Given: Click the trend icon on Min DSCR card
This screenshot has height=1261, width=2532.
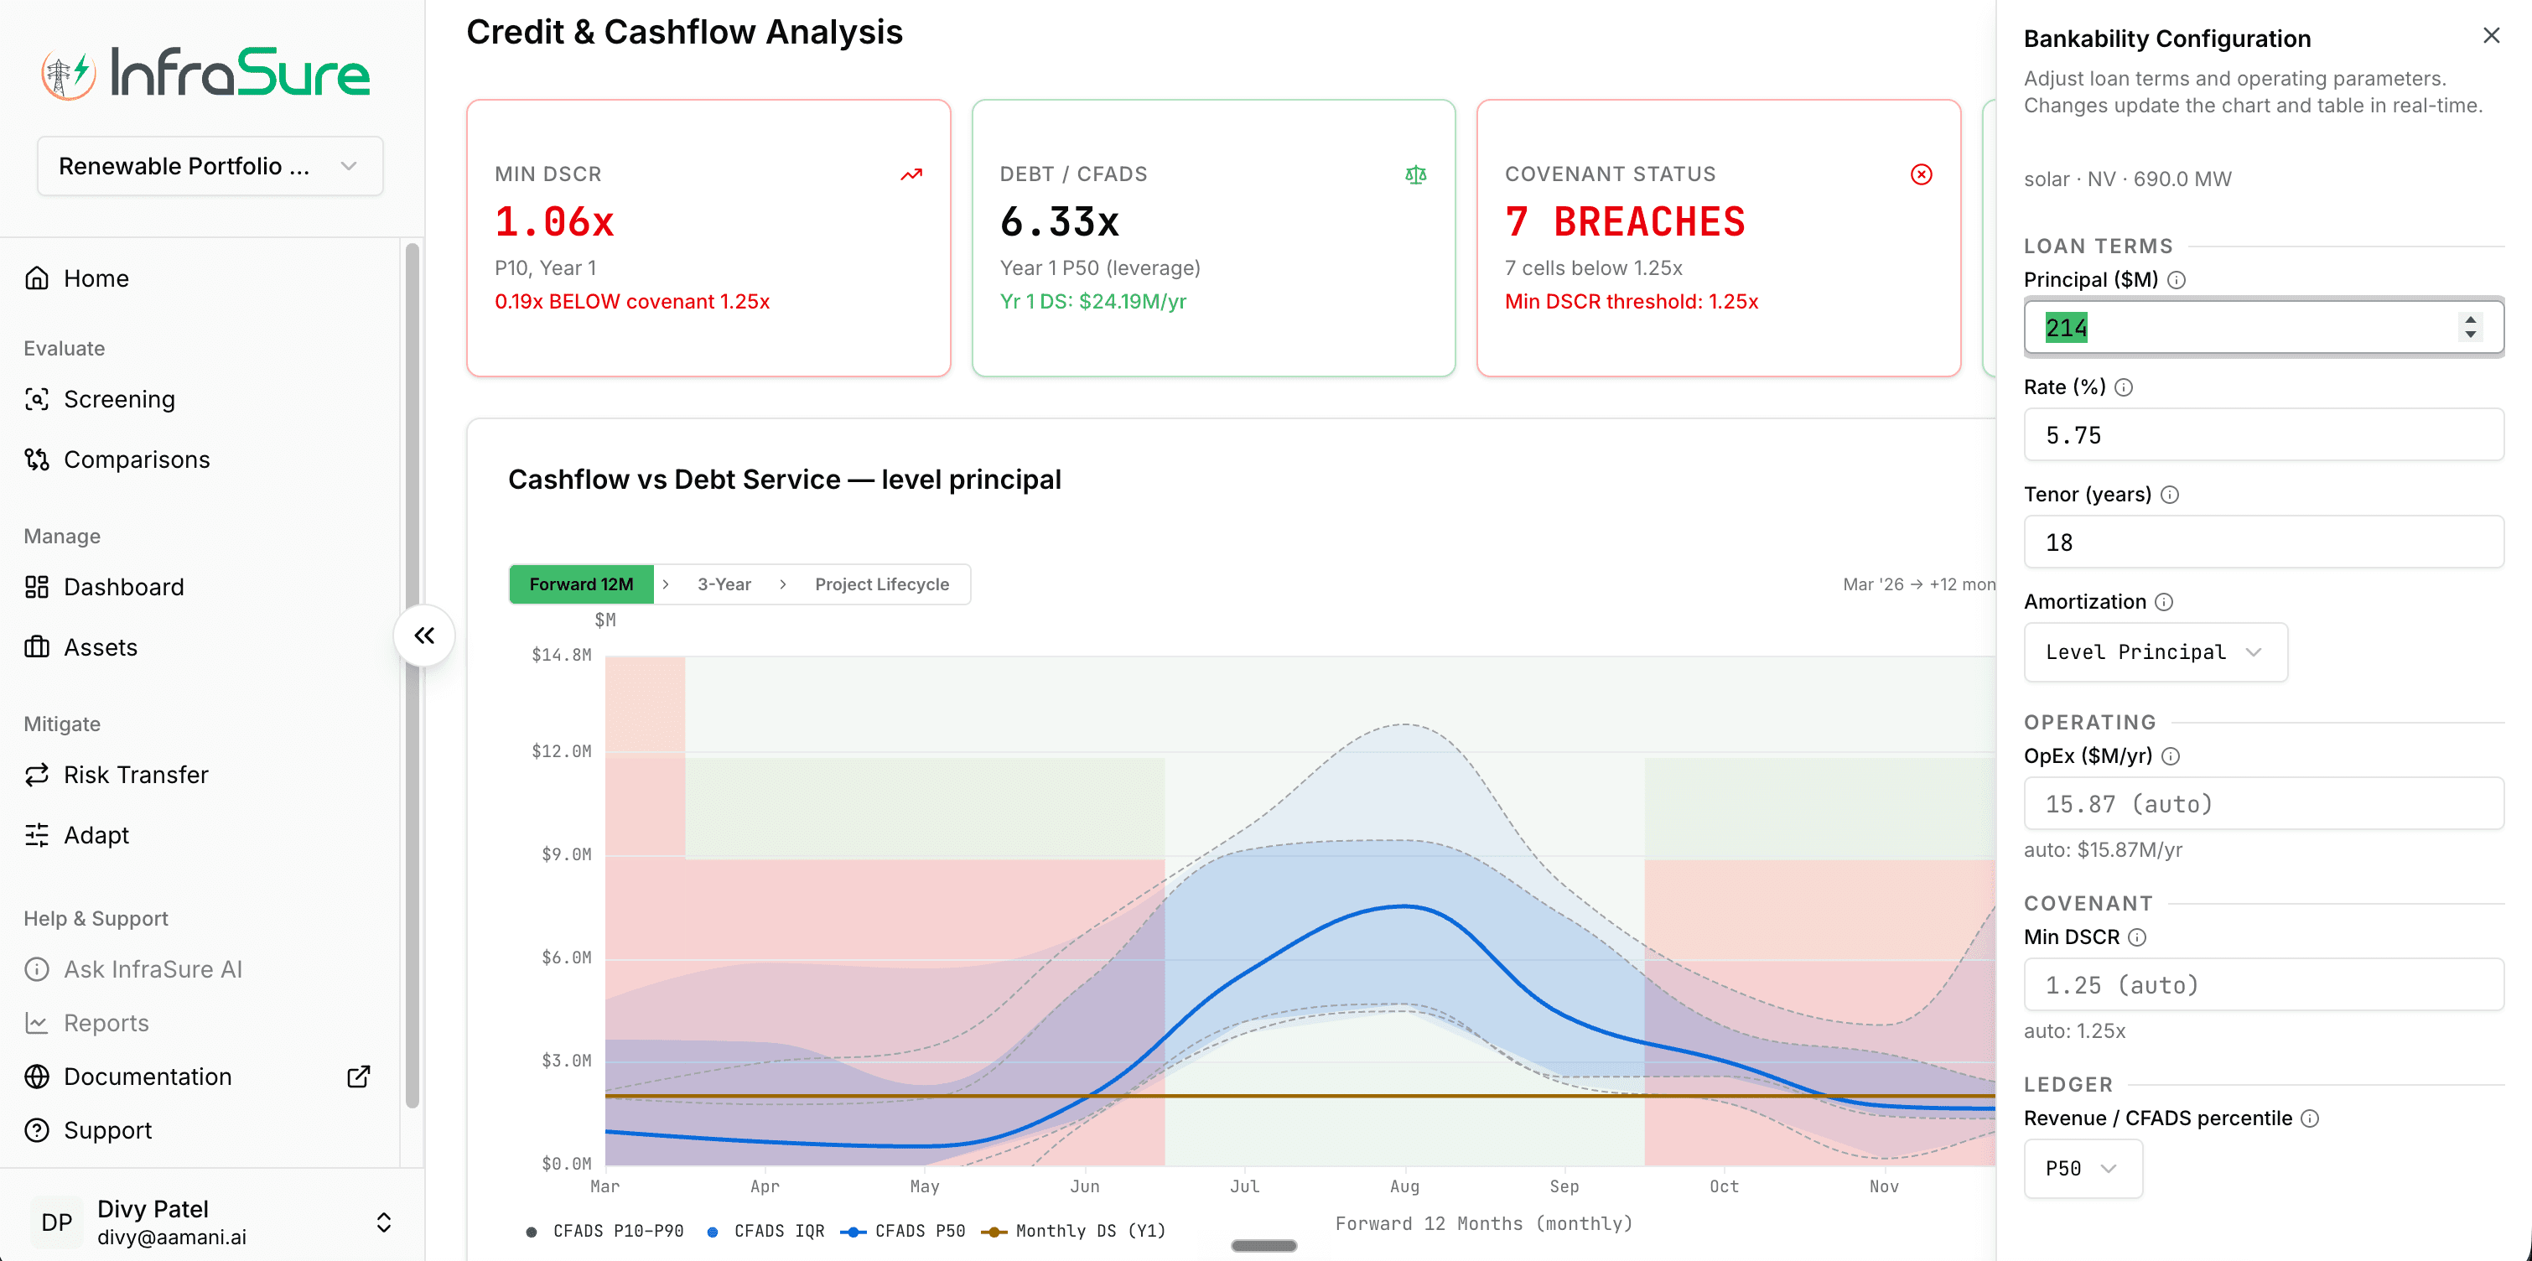Looking at the screenshot, I should [x=911, y=175].
